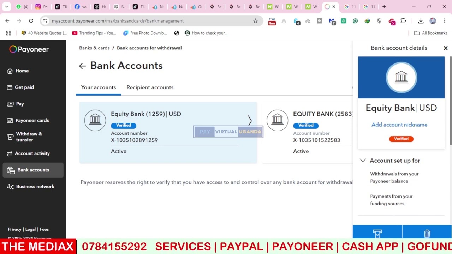Image resolution: width=452 pixels, height=254 pixels.
Task: Select Equity Bank (1259) USD account card
Action: (x=168, y=132)
